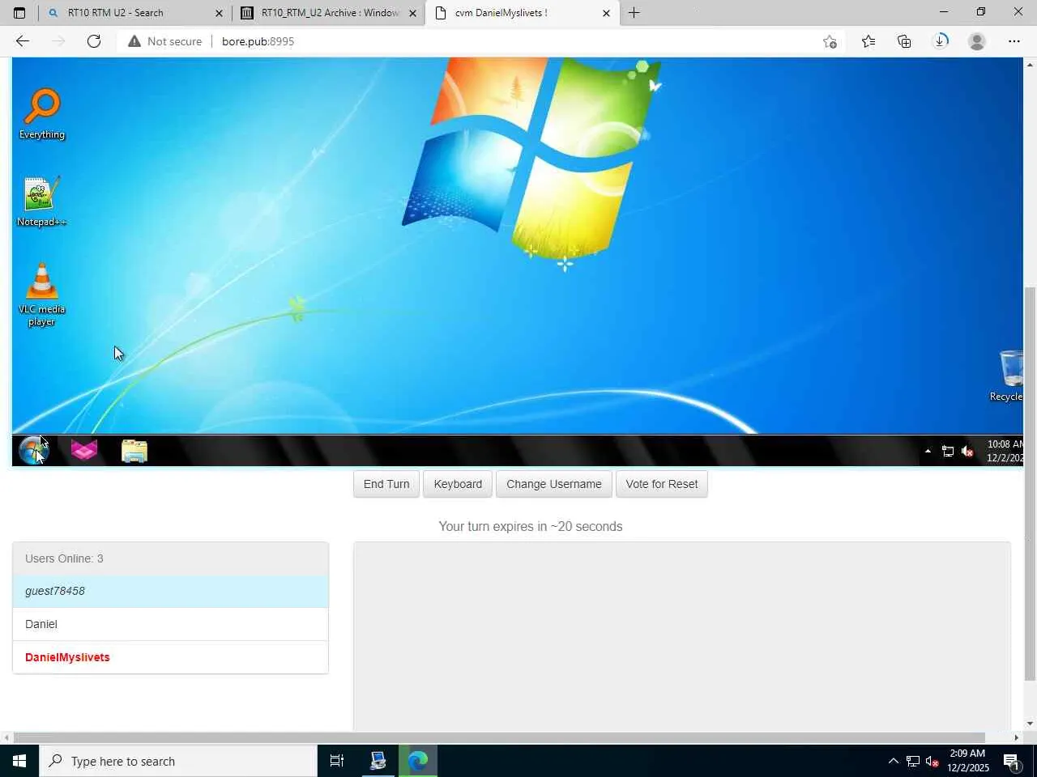Open the VM taskbar clock showing 10:08
Image resolution: width=1037 pixels, height=777 pixels.
tap(1005, 451)
